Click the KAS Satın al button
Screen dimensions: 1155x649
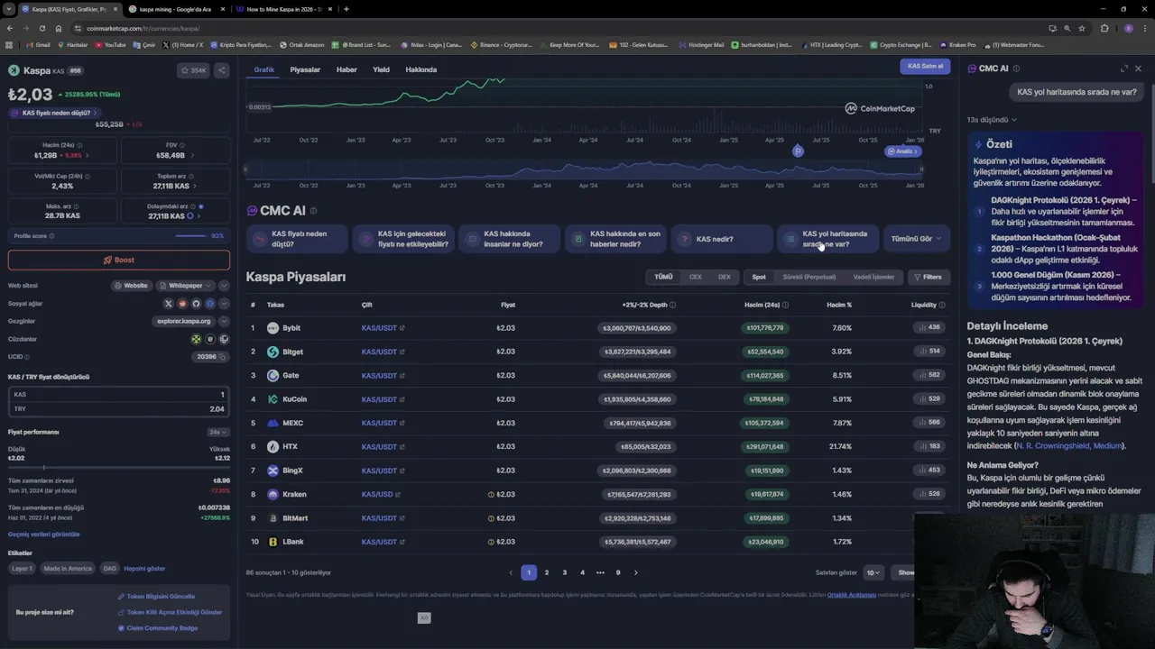click(925, 66)
